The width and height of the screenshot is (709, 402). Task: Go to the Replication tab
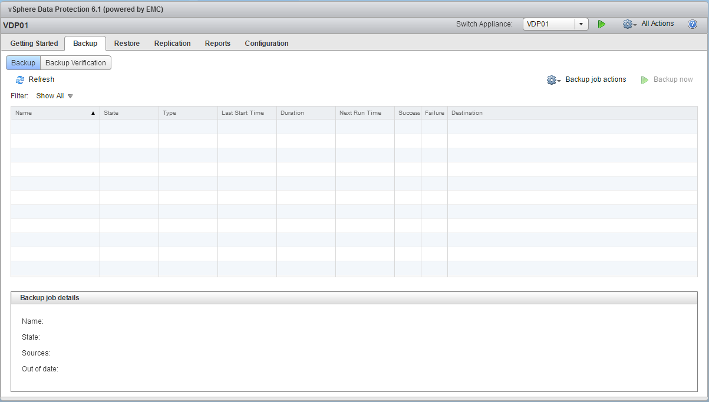[172, 44]
